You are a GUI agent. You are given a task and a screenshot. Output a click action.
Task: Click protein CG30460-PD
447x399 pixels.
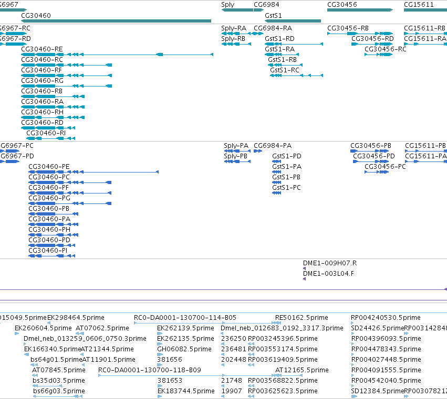point(49,241)
